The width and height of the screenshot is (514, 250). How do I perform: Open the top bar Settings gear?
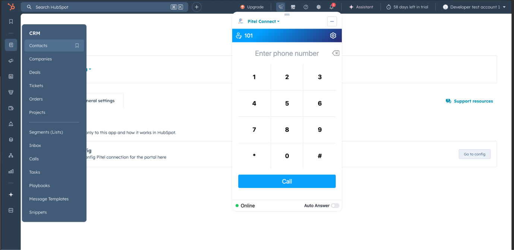click(318, 7)
